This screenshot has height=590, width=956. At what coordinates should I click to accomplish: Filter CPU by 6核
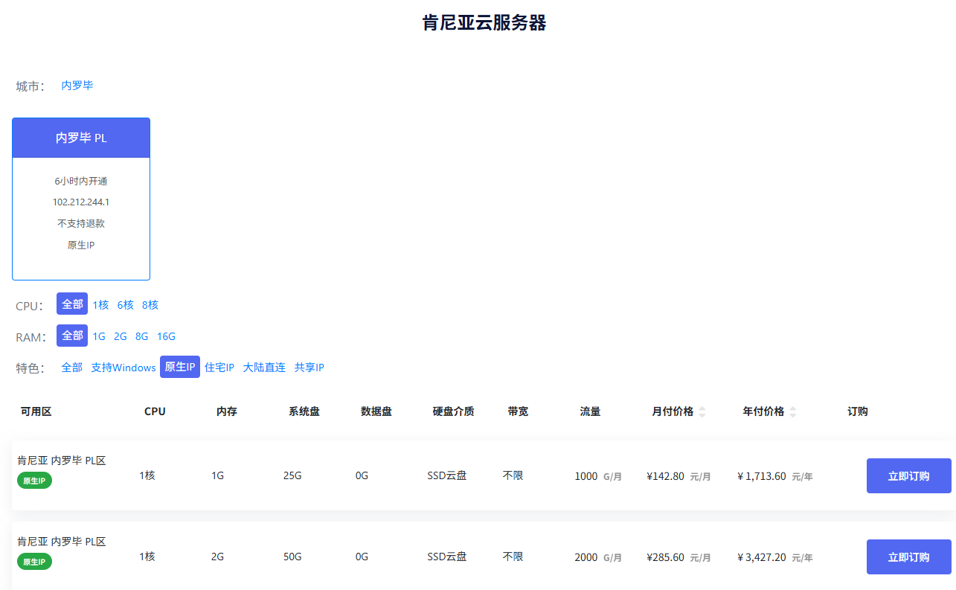click(x=125, y=304)
